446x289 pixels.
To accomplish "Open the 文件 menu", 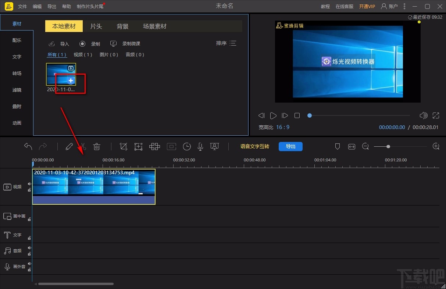I will click(x=22, y=7).
